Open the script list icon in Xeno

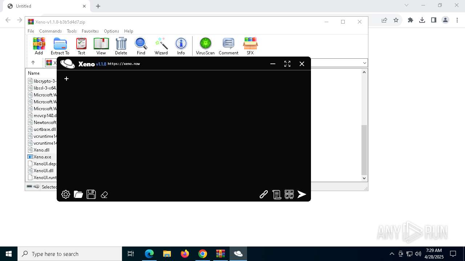277,195
